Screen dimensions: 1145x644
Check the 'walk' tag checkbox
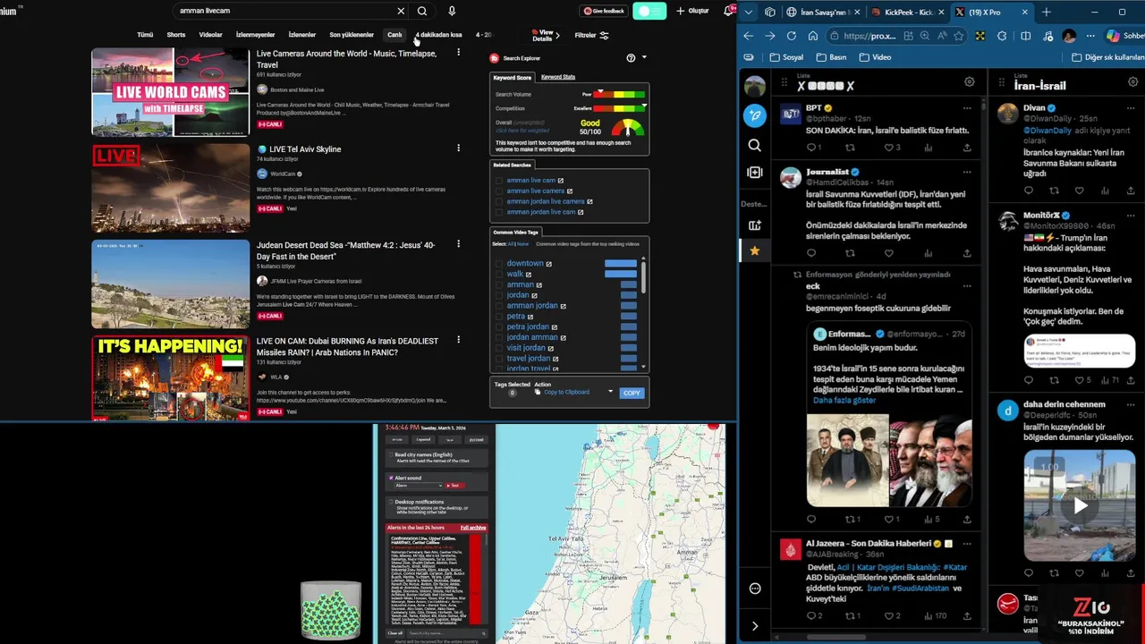pos(499,275)
